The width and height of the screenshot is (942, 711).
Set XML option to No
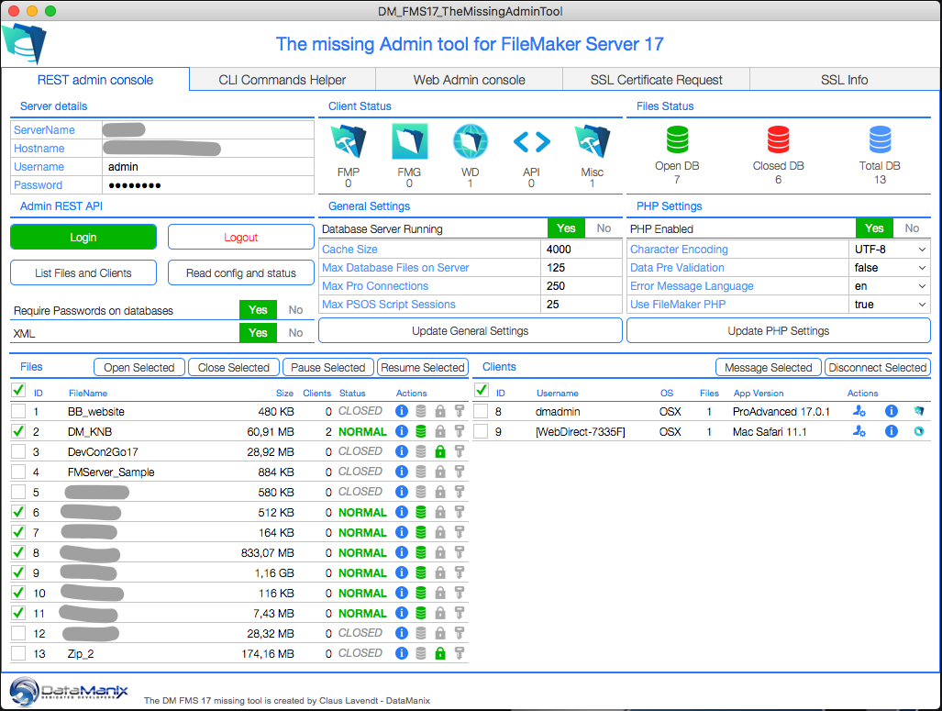295,333
